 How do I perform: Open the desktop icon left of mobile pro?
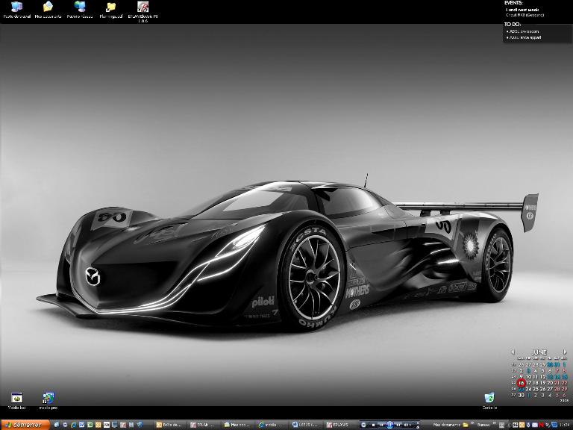[x=17, y=400]
